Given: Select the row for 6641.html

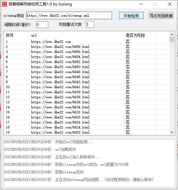Looking at the screenshot, I should [x=87, y=87].
